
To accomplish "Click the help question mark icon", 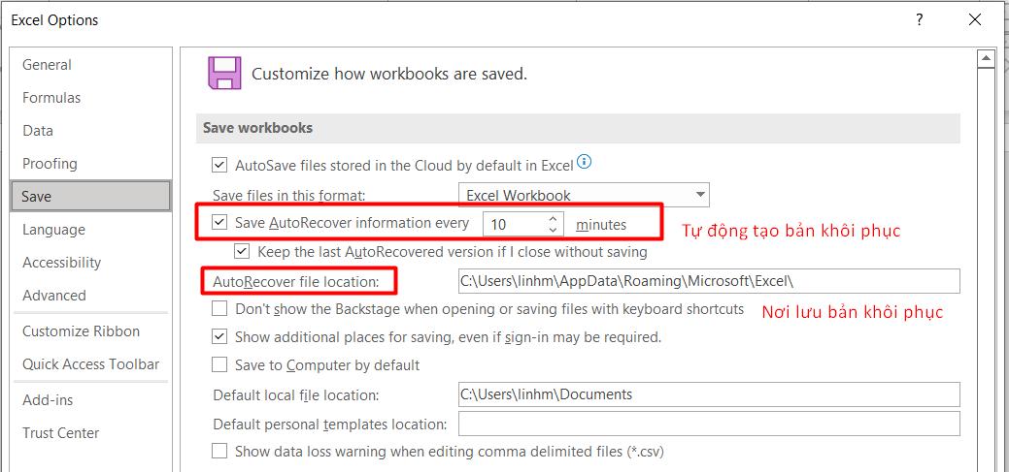I will (x=920, y=19).
